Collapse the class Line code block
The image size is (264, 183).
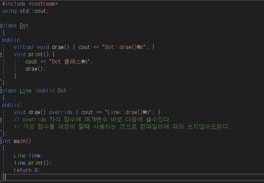(x=1, y=91)
